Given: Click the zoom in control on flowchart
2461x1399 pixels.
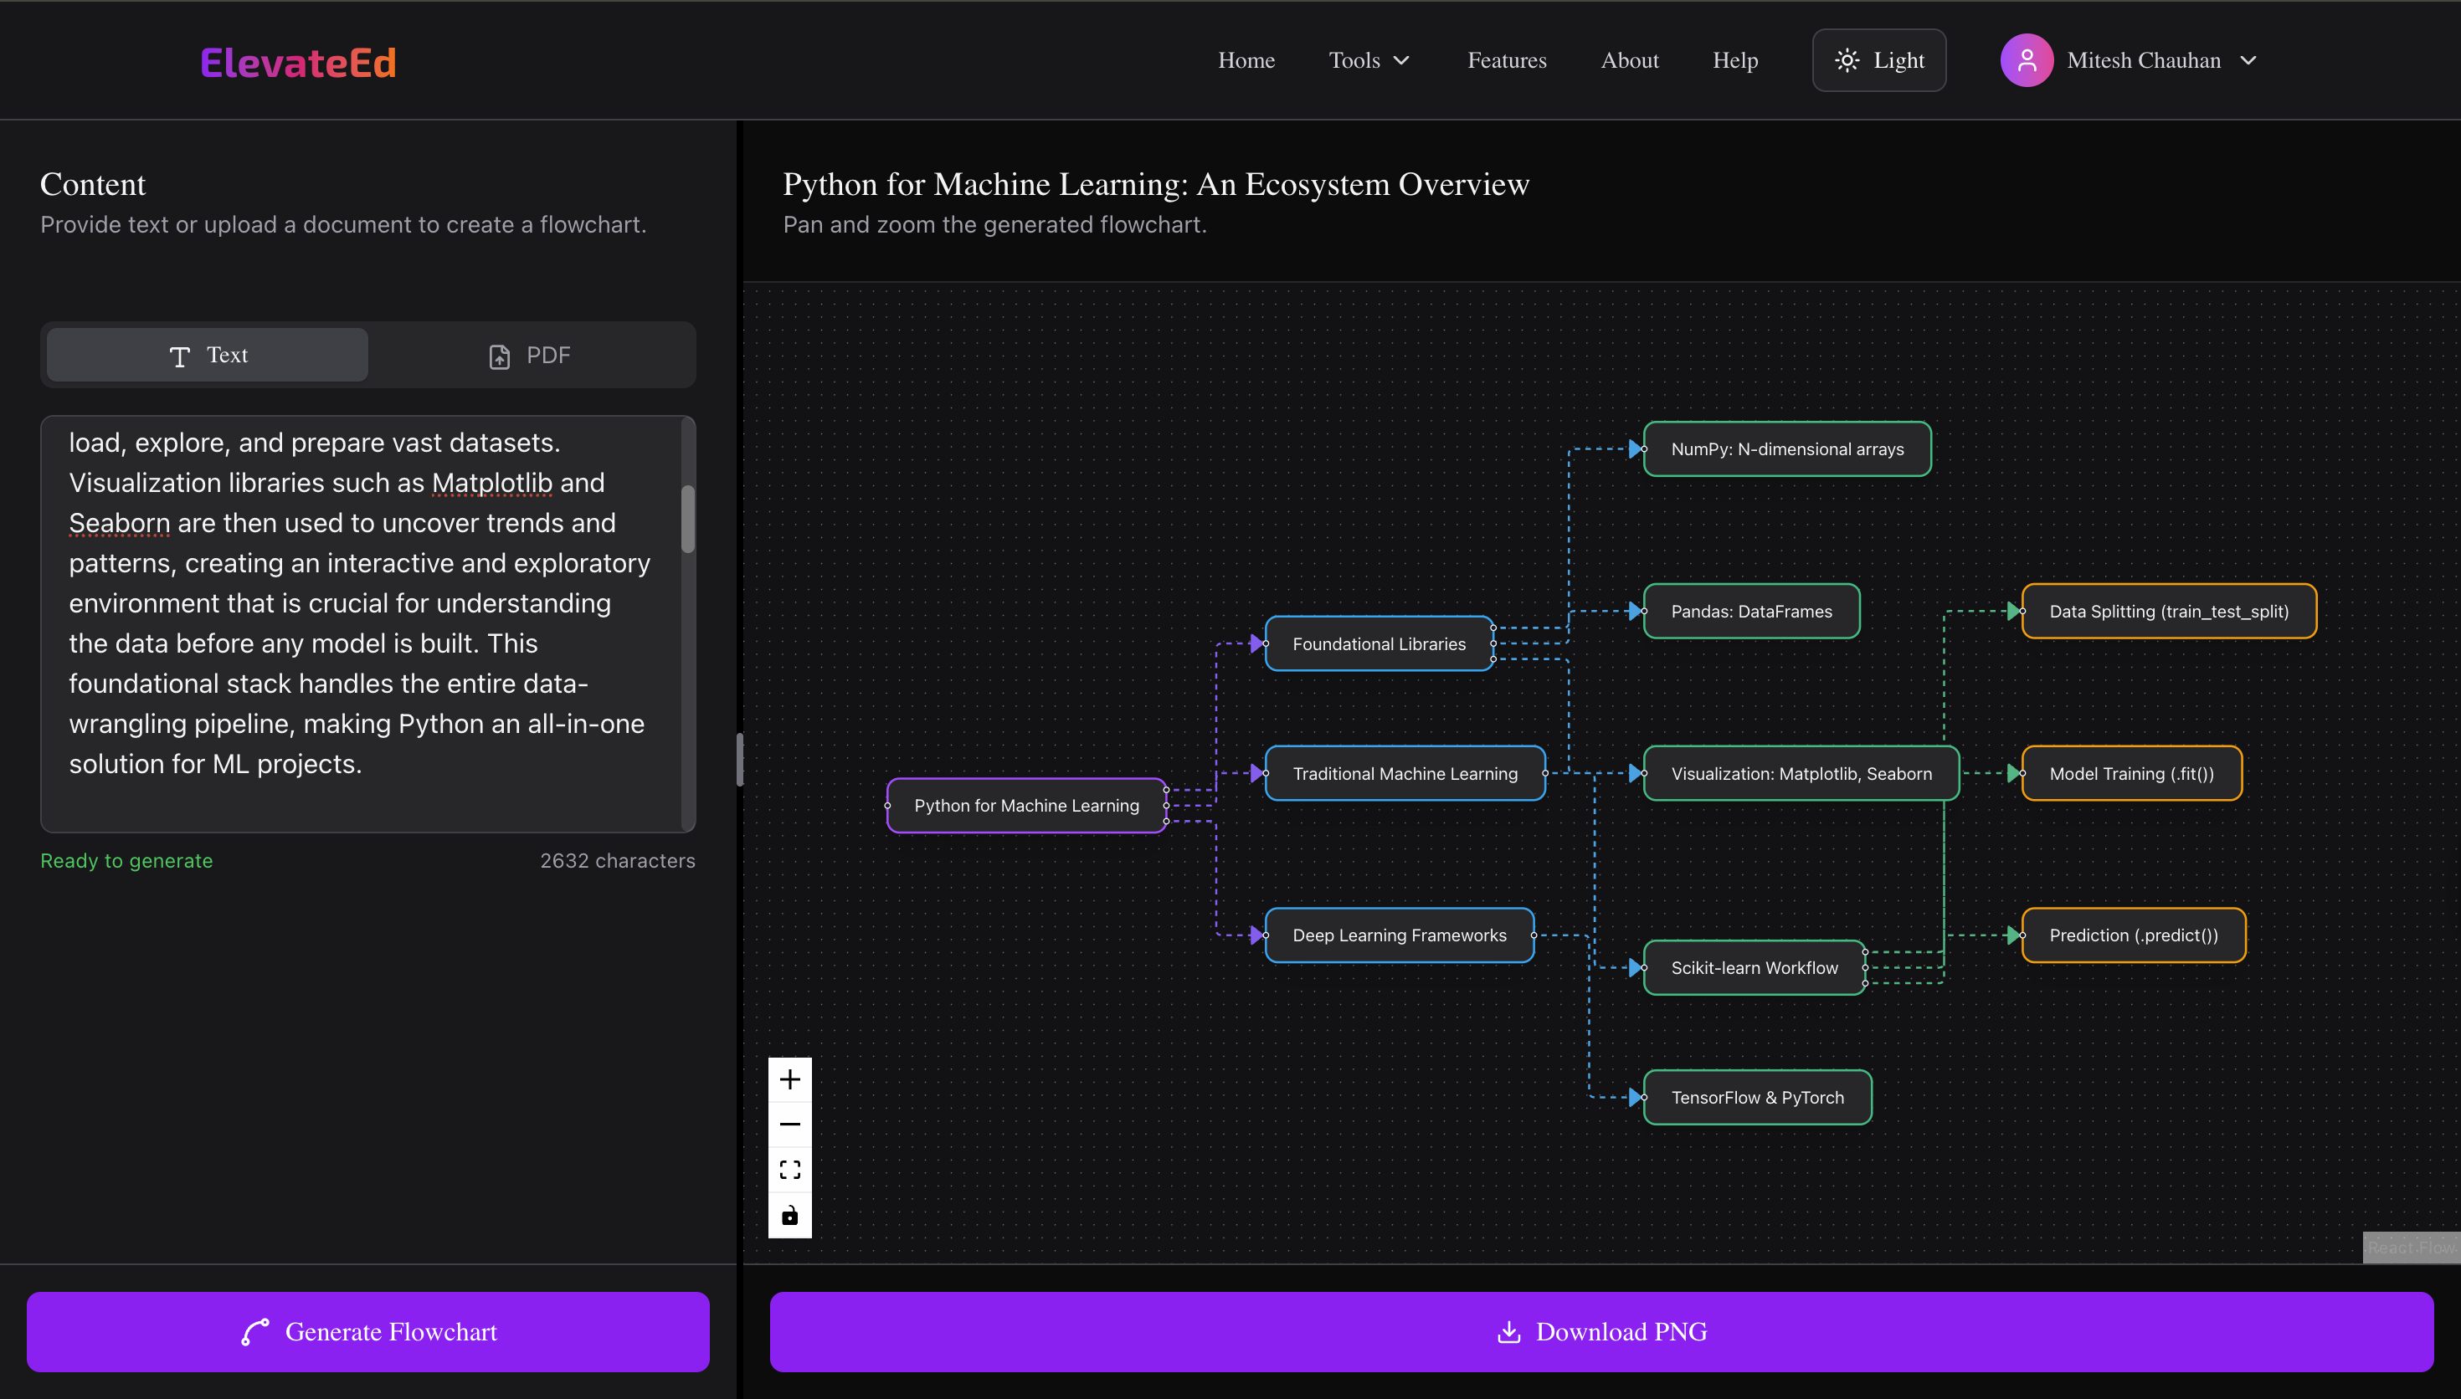Looking at the screenshot, I should click(790, 1078).
